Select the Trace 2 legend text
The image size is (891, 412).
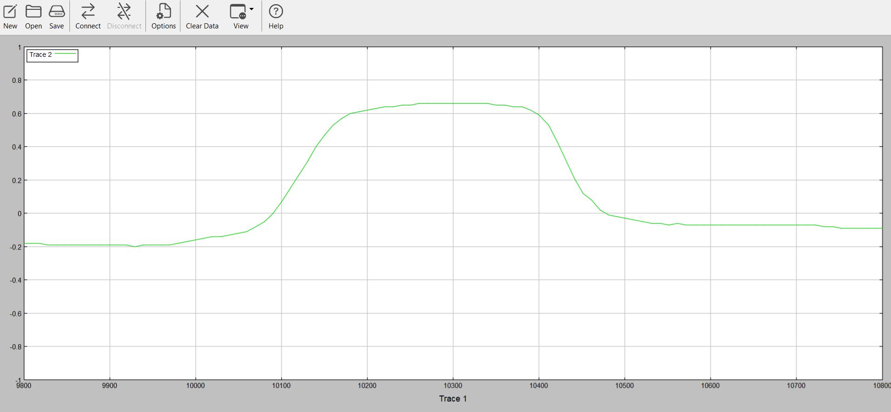(41, 55)
